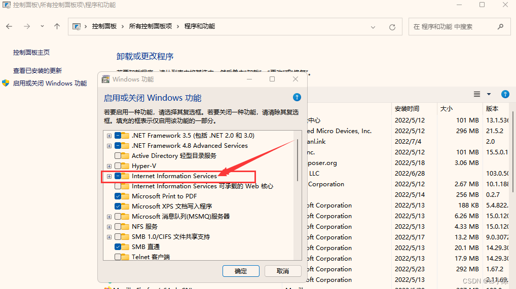Click .NET Framework 3.5 folder icon

(x=125, y=136)
